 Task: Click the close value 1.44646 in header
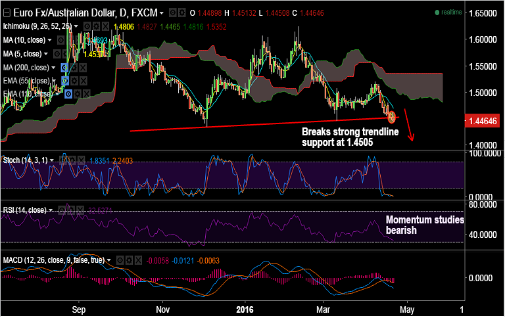tap(312, 13)
